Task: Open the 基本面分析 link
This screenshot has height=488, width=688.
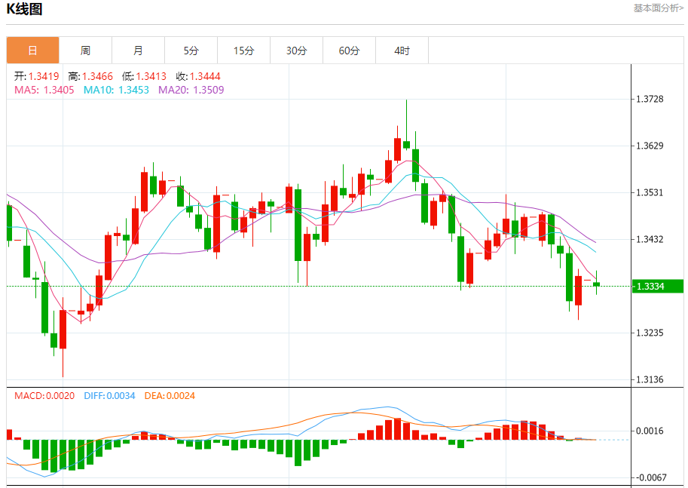Action: pos(658,8)
